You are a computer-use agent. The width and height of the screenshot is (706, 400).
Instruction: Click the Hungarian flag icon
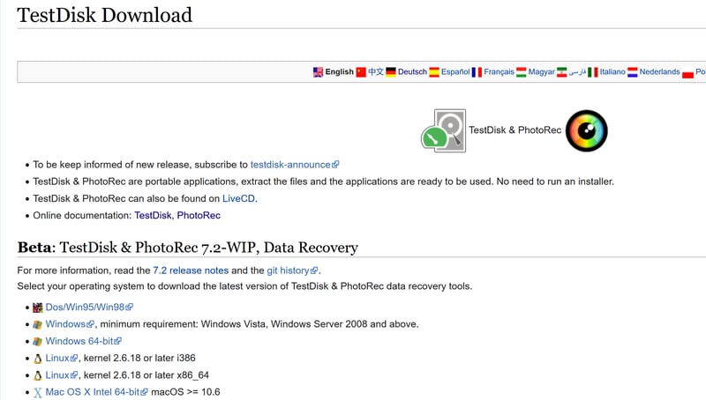[522, 72]
